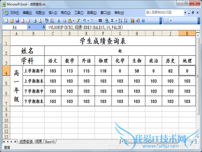Screen dimensions: 202x152
Task: Click the Open file folder icon
Action: click(x=12, y=21)
